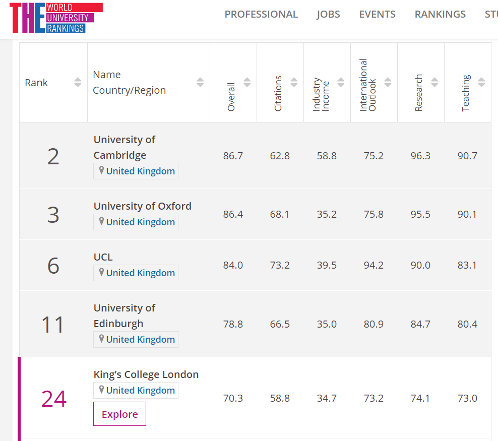
Task: Sort by Industry Income arrows
Action: [341, 82]
